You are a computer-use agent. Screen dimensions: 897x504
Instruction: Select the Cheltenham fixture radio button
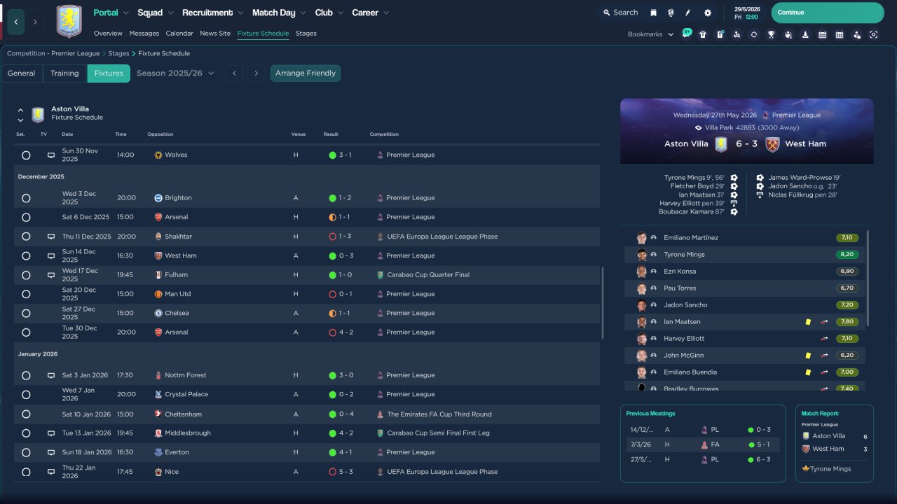click(x=26, y=414)
